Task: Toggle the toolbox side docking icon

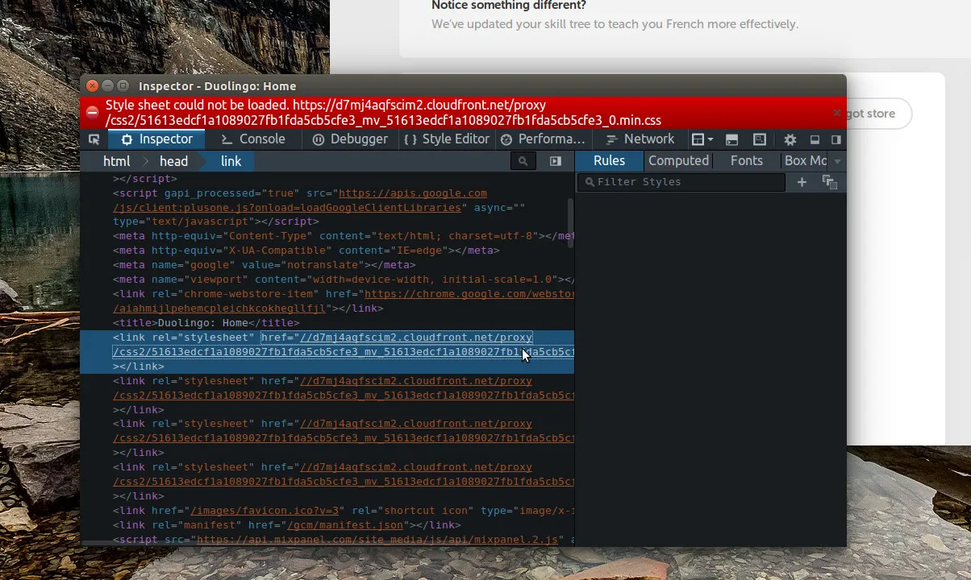Action: pyautogui.click(x=836, y=139)
